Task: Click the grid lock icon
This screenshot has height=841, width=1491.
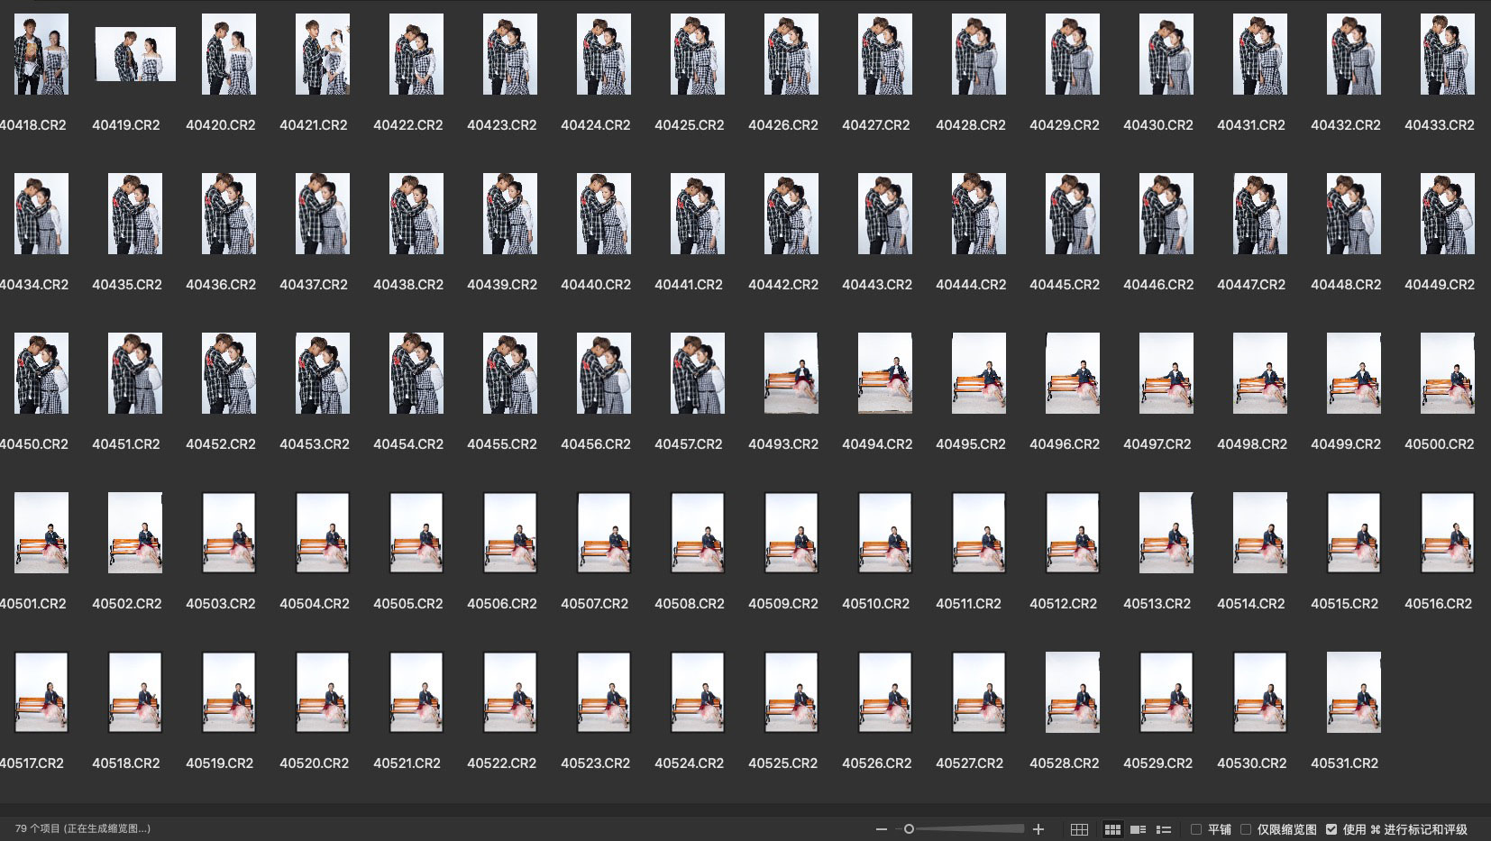Action: pyautogui.click(x=1079, y=829)
